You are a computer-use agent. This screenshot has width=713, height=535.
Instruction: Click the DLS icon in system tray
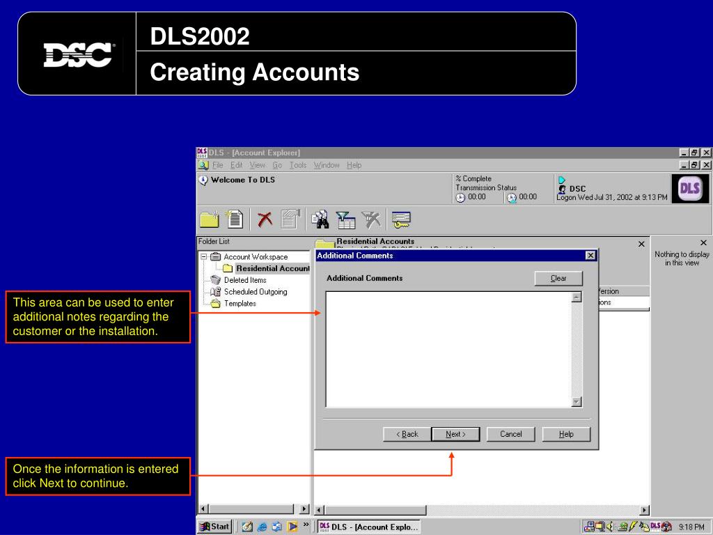coord(655,526)
